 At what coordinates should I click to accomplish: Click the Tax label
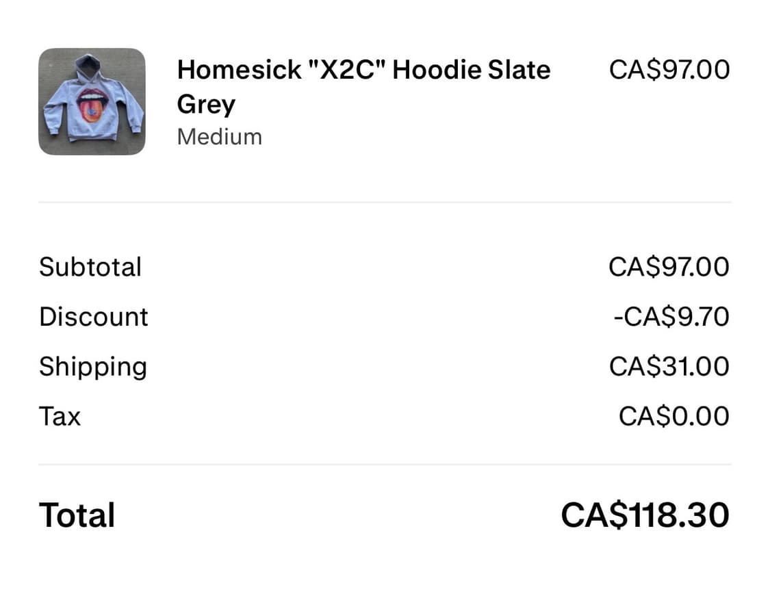pyautogui.click(x=60, y=416)
